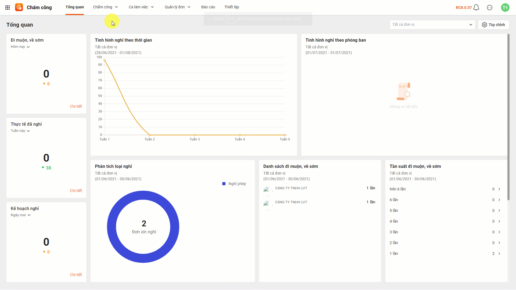Click the Chấm công orange app logo
The image size is (516, 290).
[19, 7]
